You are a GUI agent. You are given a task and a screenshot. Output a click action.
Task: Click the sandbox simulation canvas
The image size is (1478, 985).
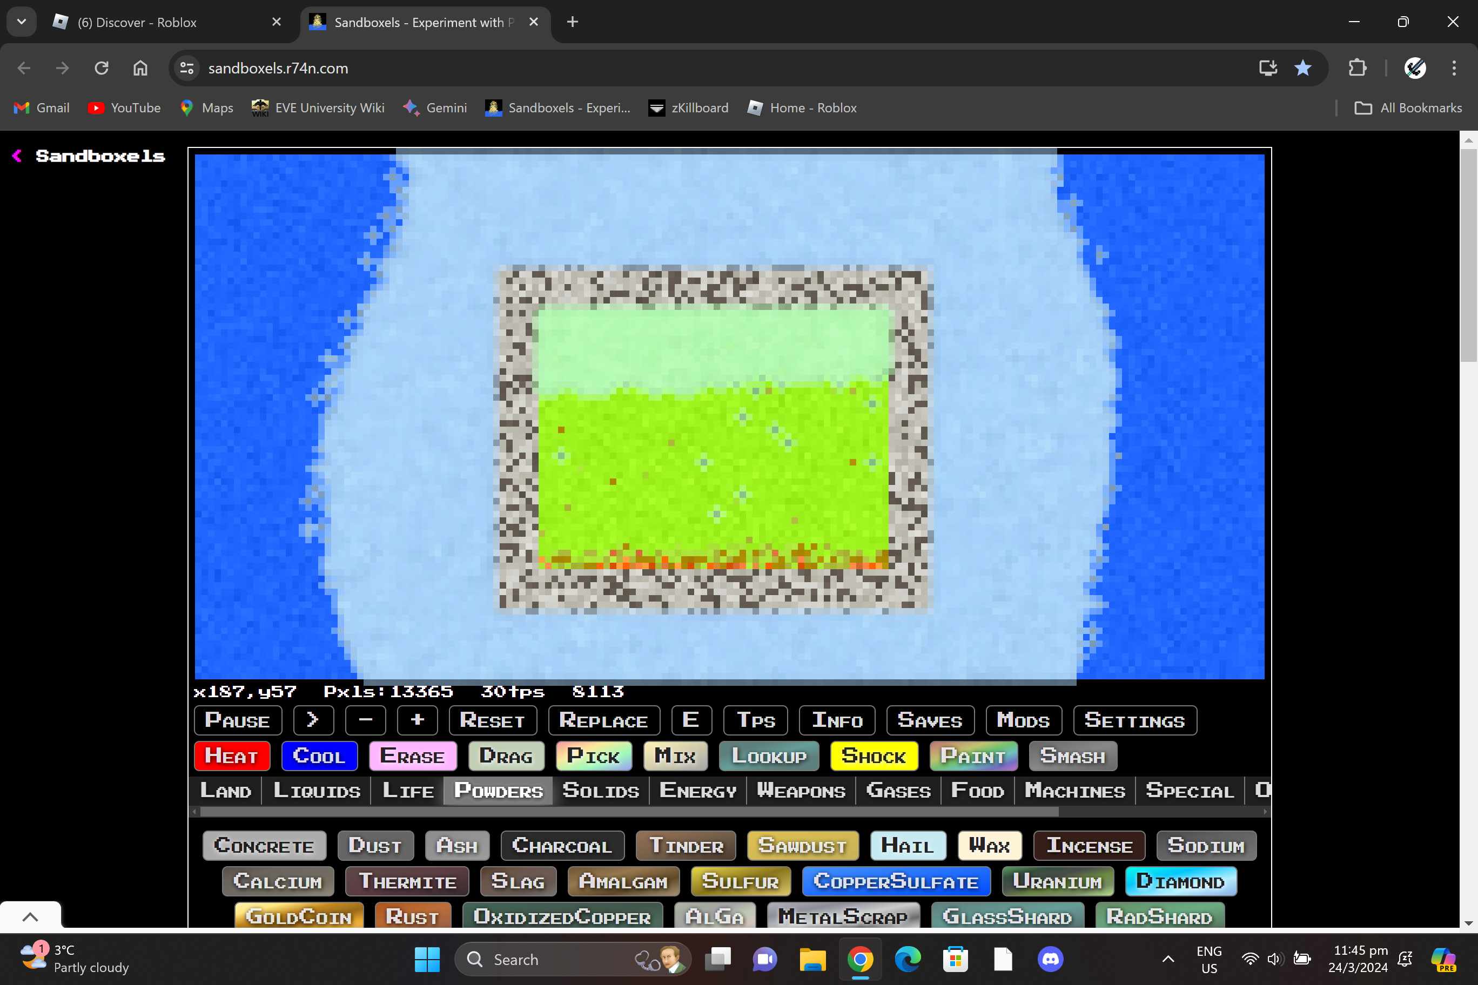point(730,416)
